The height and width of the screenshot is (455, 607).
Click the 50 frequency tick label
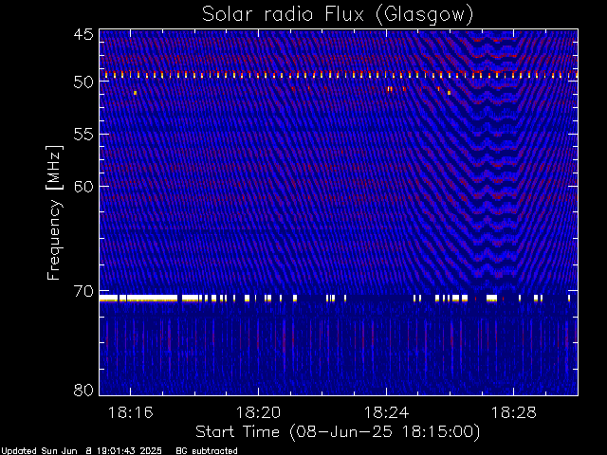pos(83,82)
